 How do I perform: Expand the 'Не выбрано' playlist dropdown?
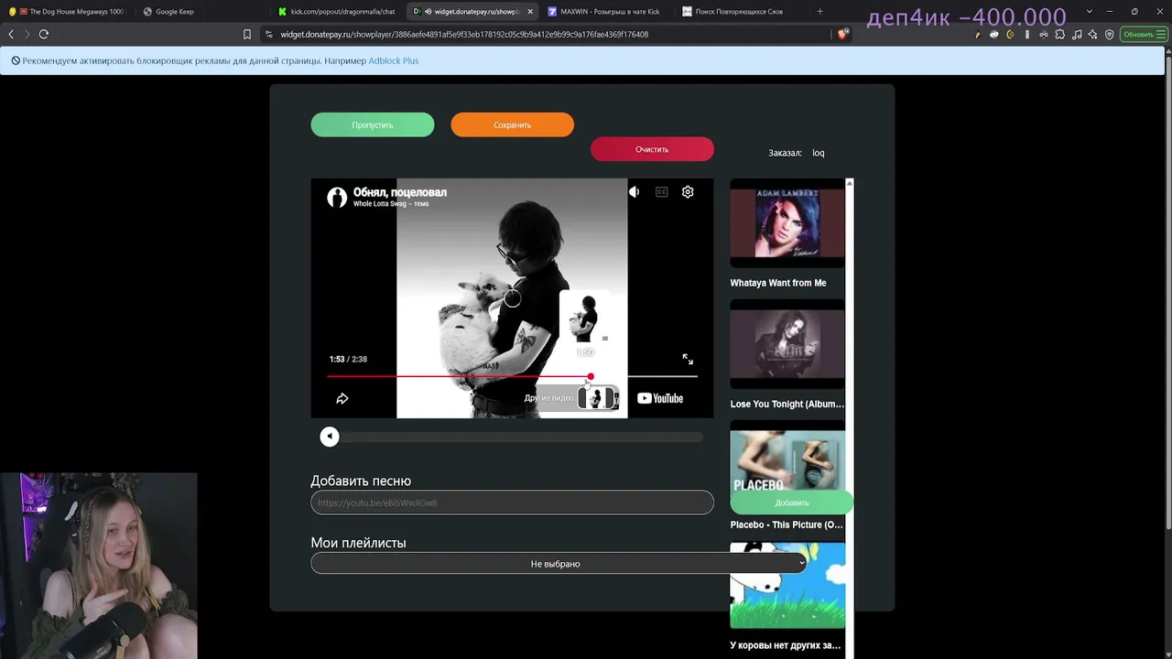tap(559, 564)
